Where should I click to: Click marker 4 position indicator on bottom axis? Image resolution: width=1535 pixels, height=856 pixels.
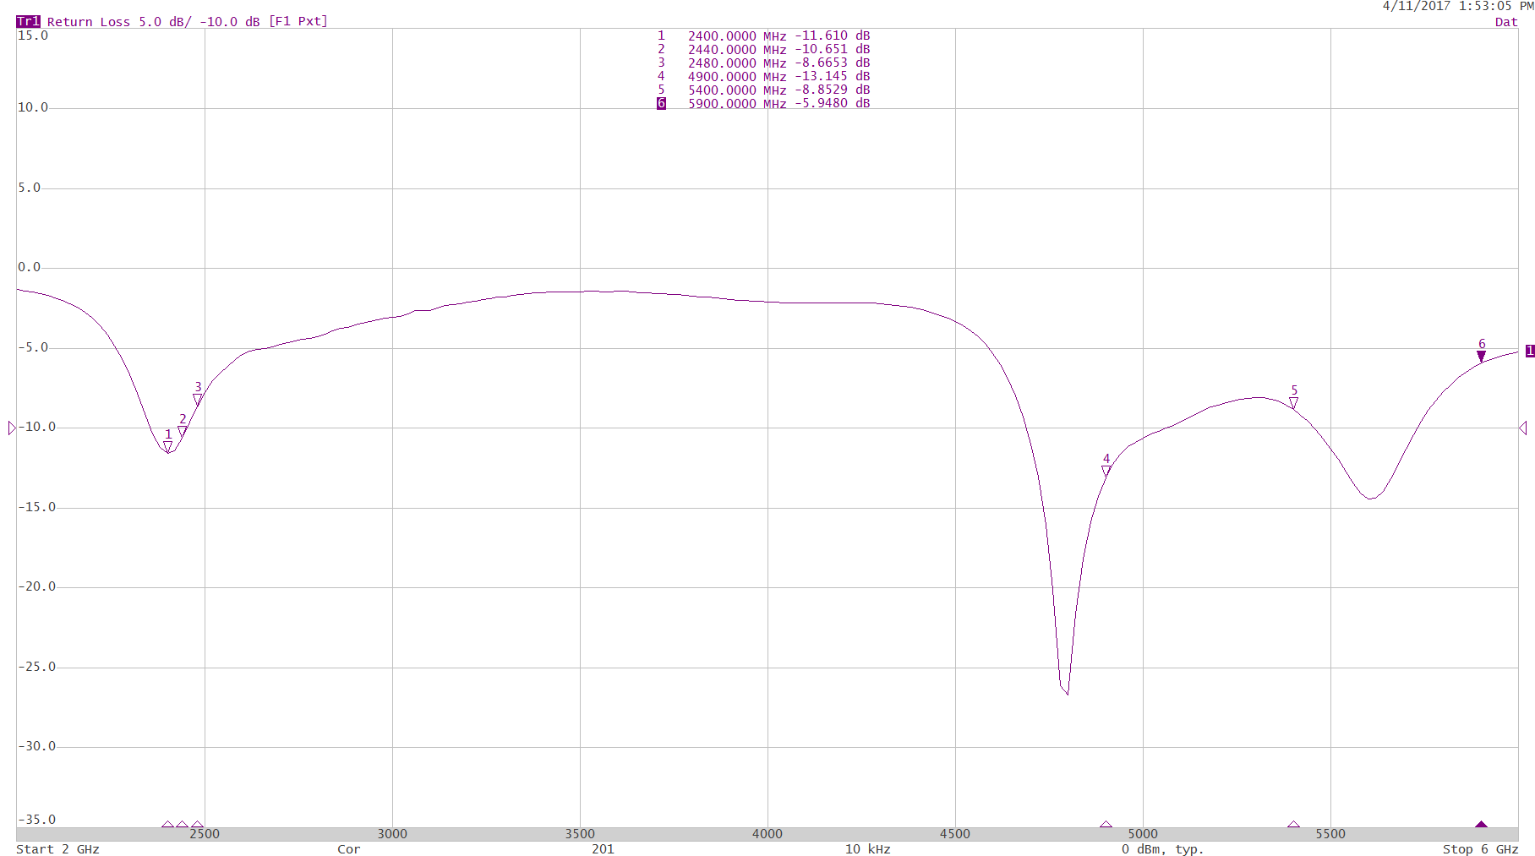pyautogui.click(x=1106, y=825)
